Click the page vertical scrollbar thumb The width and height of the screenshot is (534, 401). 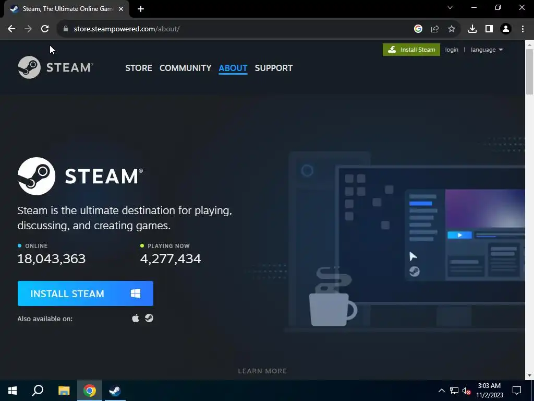tap(529, 71)
